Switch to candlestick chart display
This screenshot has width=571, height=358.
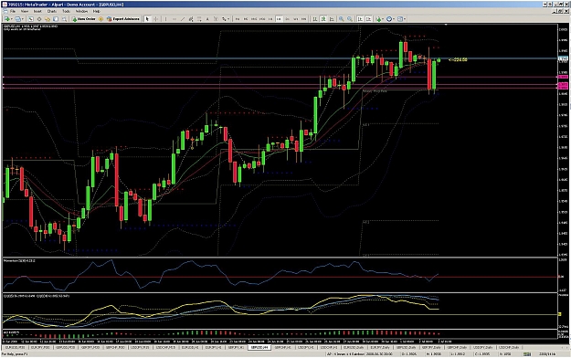click(x=323, y=19)
